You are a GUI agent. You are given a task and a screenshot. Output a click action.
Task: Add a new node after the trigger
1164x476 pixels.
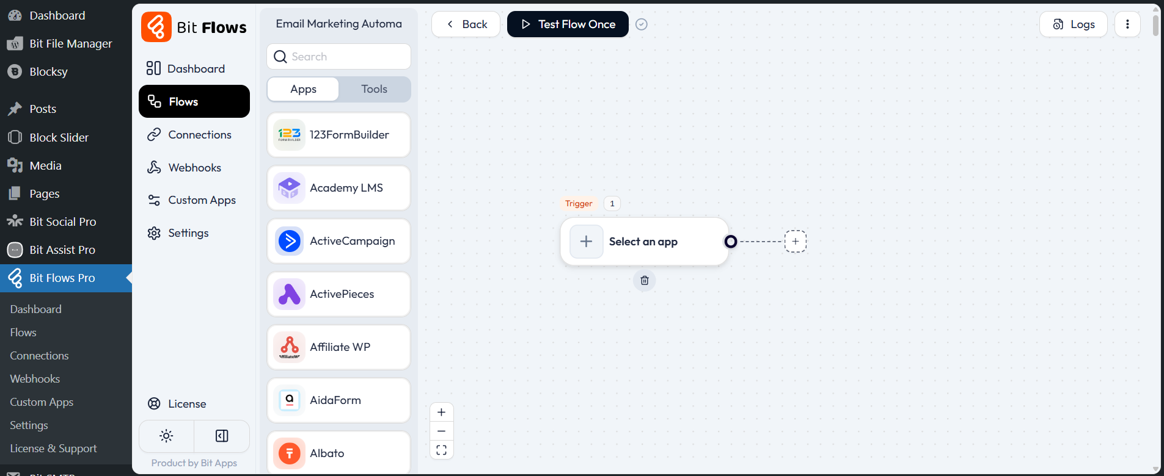point(795,242)
